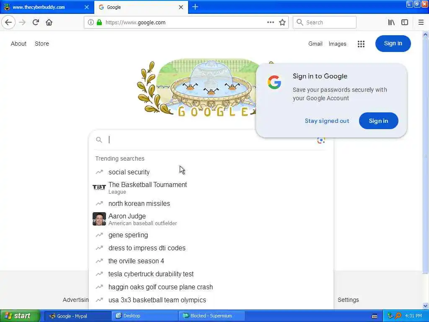Go to Gmail
This screenshot has width=429, height=322.
coord(315,44)
